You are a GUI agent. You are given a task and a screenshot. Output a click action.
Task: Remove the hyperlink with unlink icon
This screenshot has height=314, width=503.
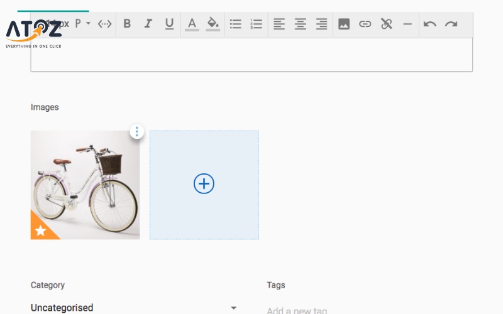pyautogui.click(x=386, y=24)
